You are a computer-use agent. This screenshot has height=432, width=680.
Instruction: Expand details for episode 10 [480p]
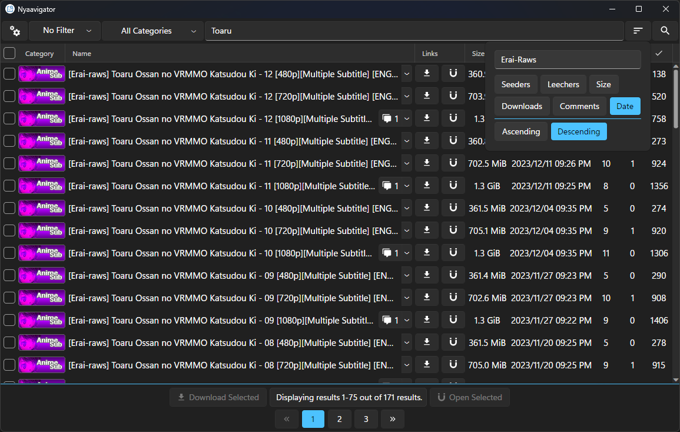tap(407, 209)
